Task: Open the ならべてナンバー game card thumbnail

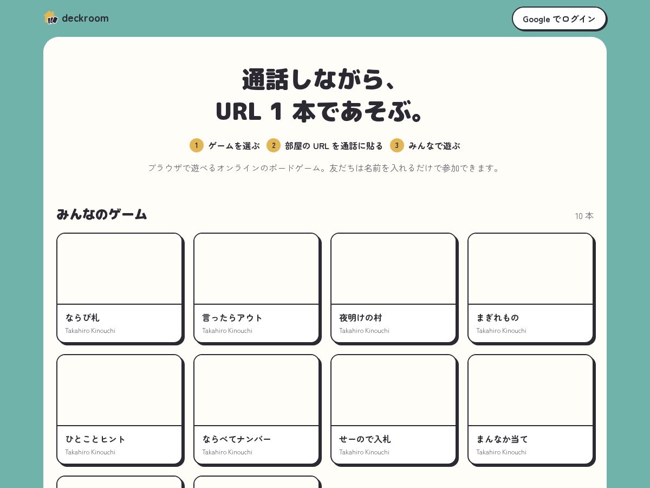Action: click(256, 390)
